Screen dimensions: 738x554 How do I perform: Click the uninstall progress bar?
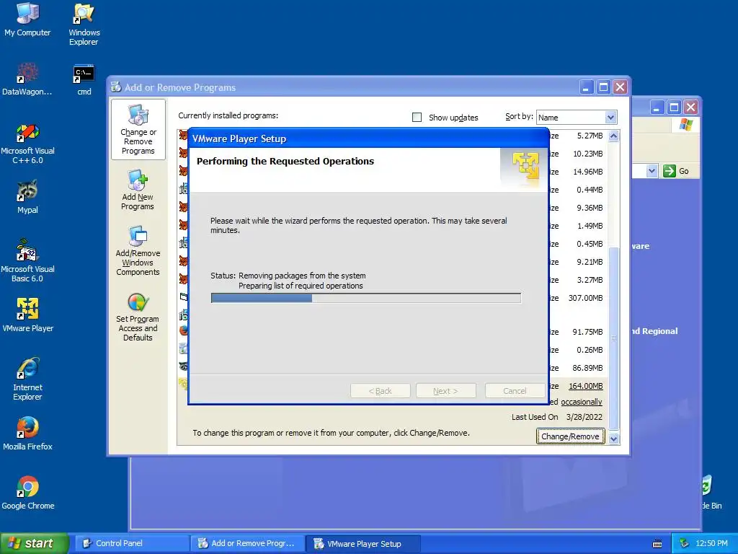pyautogui.click(x=365, y=298)
